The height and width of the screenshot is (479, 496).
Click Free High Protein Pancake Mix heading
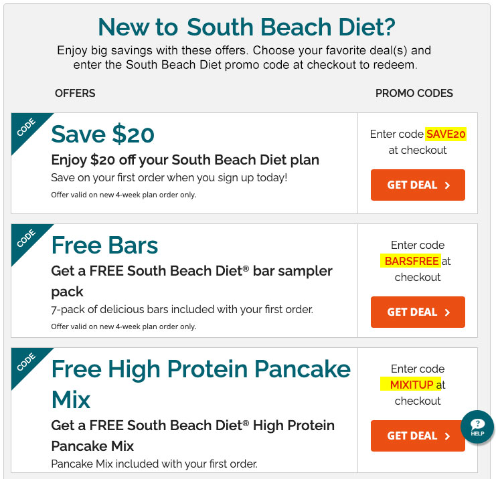click(201, 384)
